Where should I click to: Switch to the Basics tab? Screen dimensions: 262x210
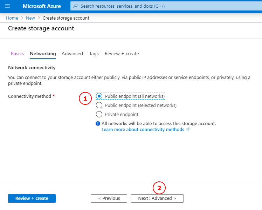[17, 53]
